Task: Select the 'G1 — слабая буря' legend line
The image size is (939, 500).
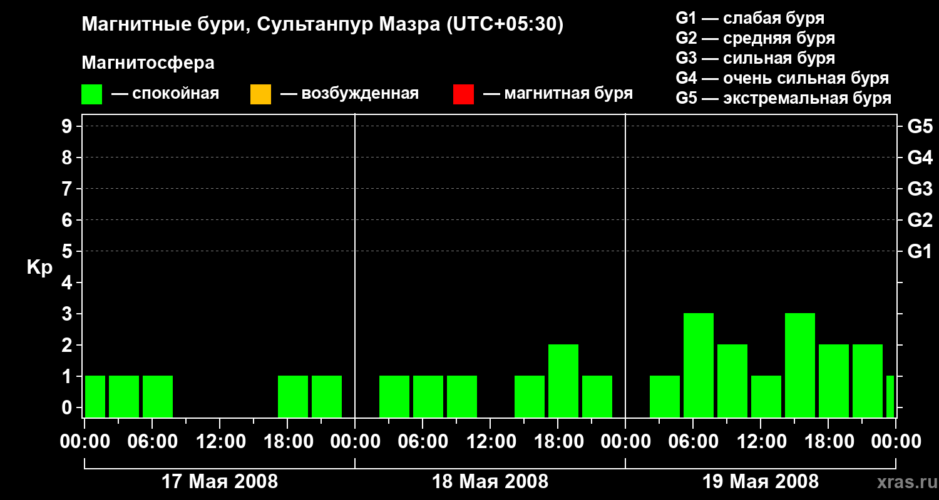Action: click(750, 18)
